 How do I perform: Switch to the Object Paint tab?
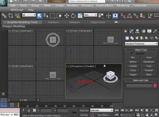coord(98,22)
